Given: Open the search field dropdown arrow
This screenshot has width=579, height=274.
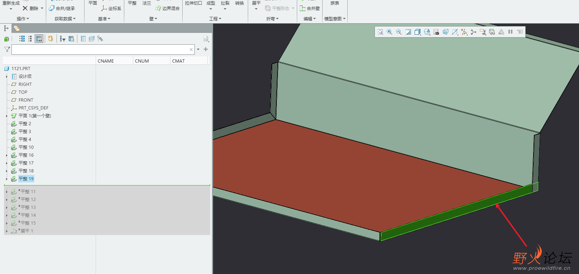Looking at the screenshot, I should [x=198, y=49].
